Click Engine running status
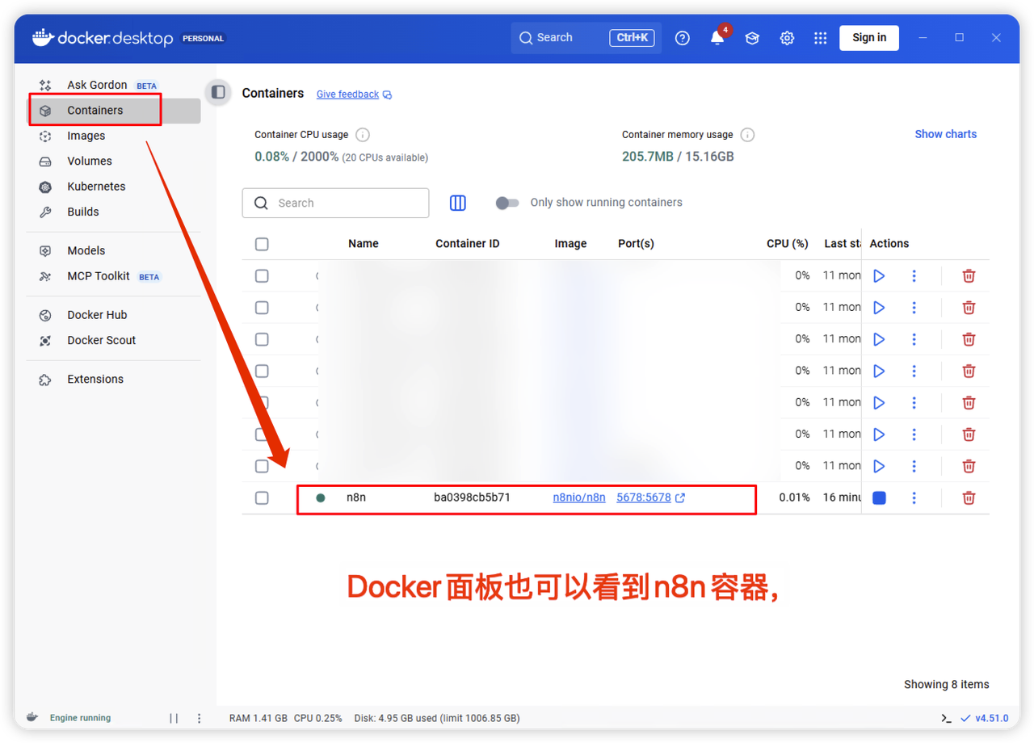 [80, 718]
